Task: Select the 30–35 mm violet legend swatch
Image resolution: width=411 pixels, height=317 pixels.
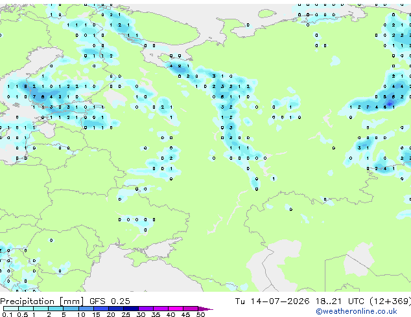Action: point(146,309)
